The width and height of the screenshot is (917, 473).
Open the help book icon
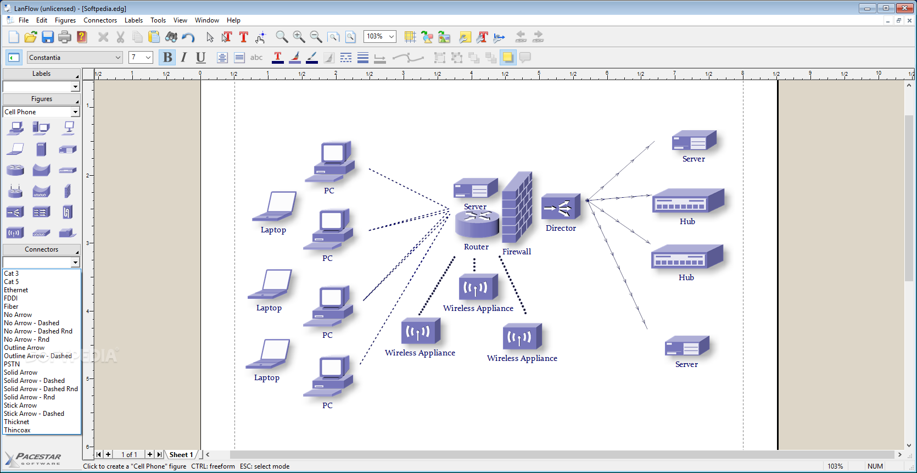(x=82, y=37)
